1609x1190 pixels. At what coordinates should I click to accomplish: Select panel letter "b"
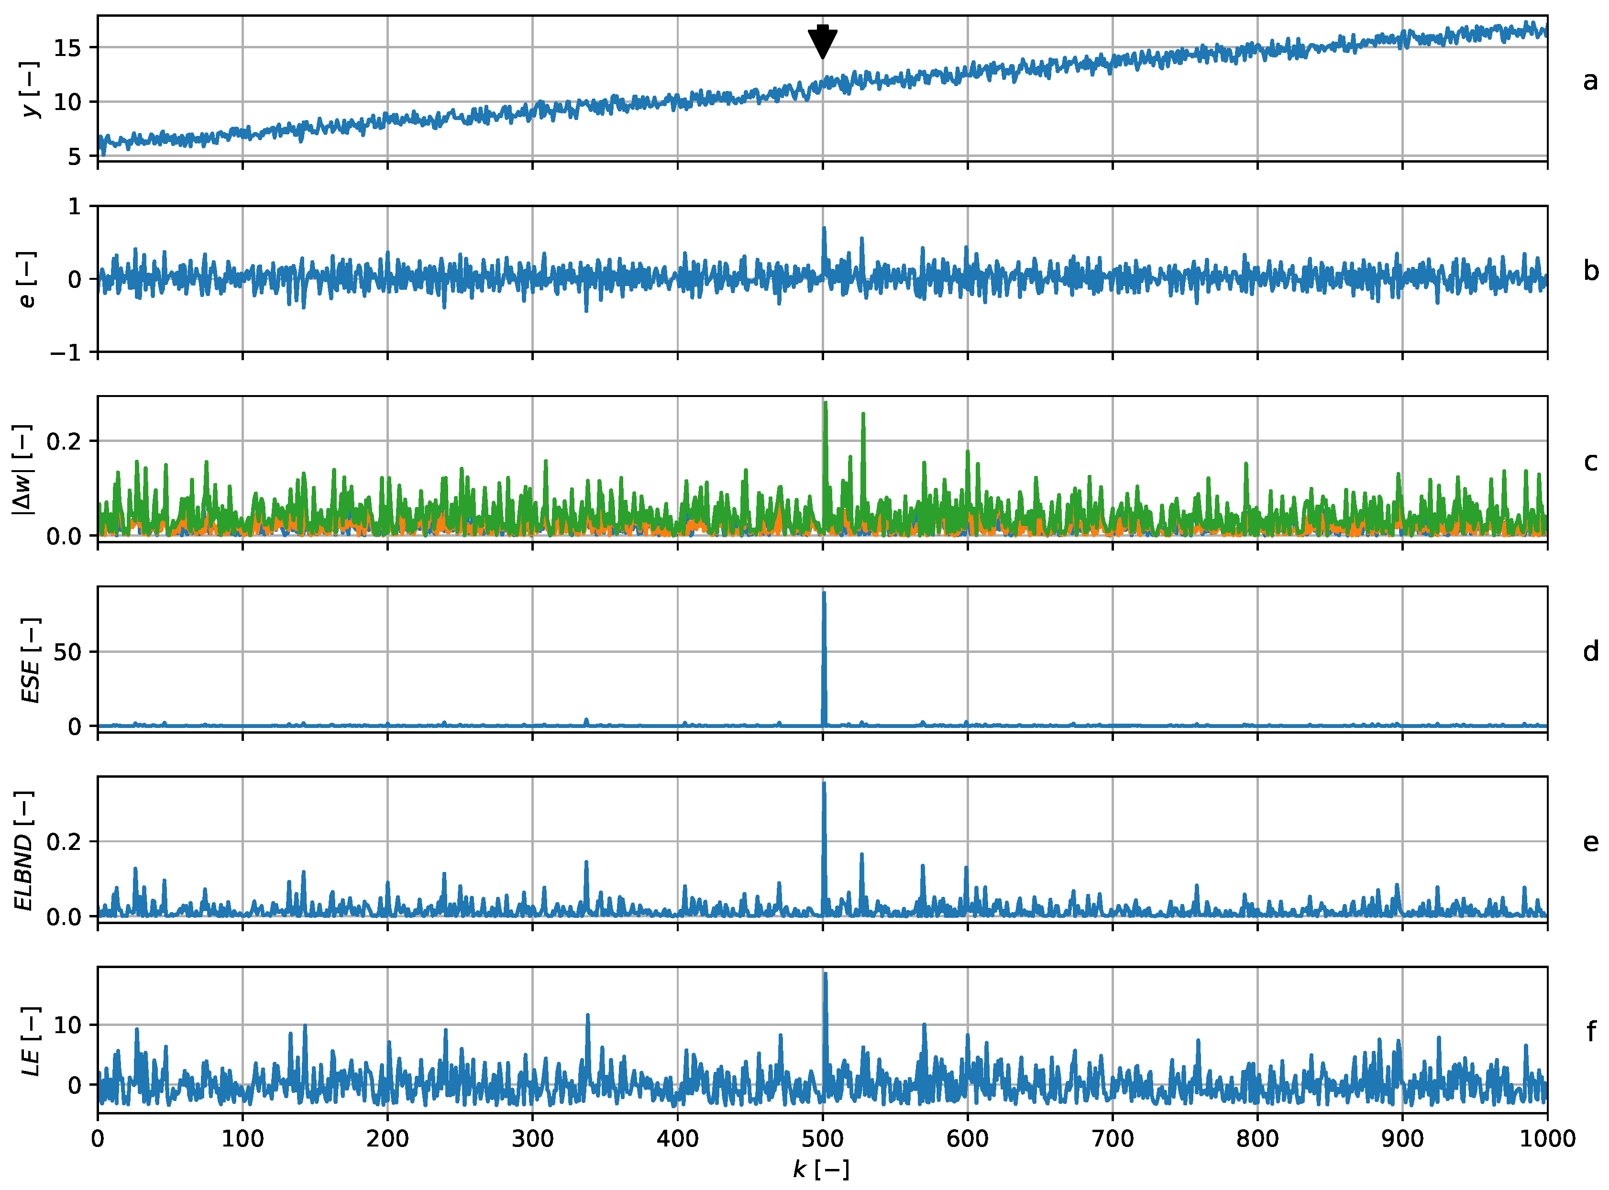pos(1591,270)
